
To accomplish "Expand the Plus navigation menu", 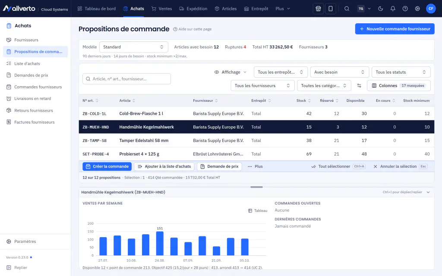I will tap(283, 9).
